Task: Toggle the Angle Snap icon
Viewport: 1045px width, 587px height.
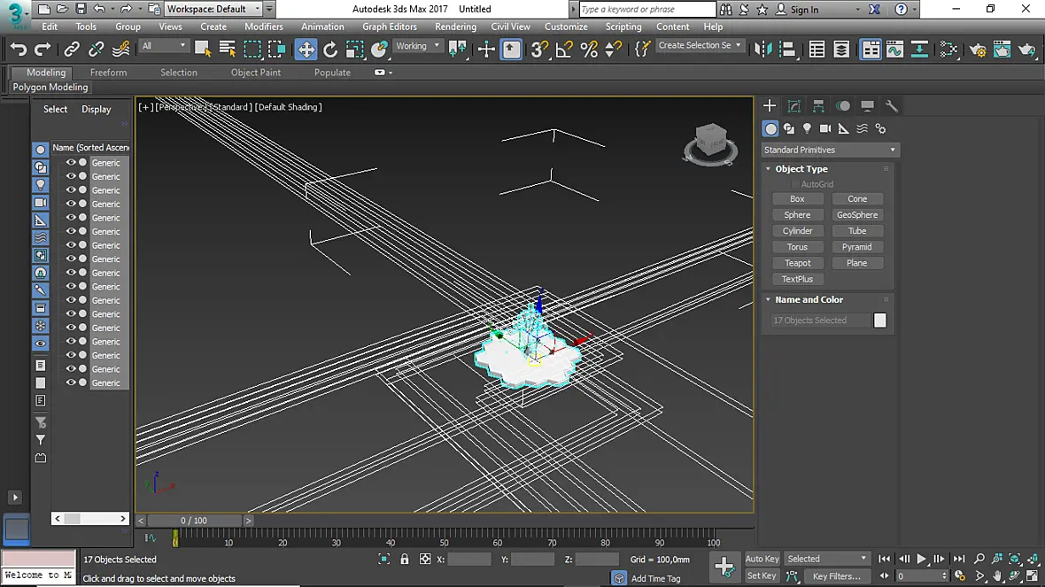Action: [x=564, y=50]
